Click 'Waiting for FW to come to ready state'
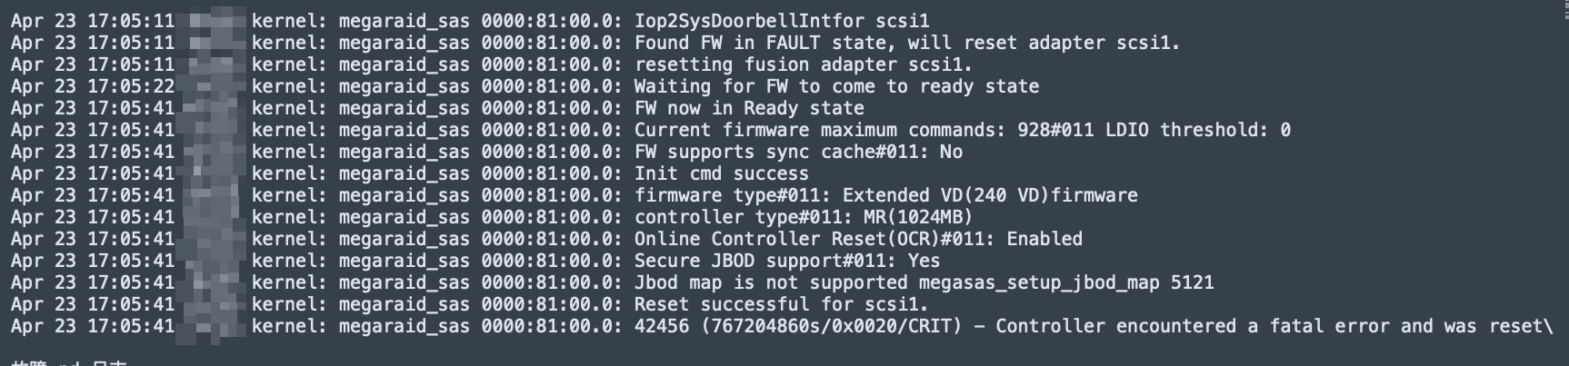Image resolution: width=1569 pixels, height=366 pixels. 836,86
